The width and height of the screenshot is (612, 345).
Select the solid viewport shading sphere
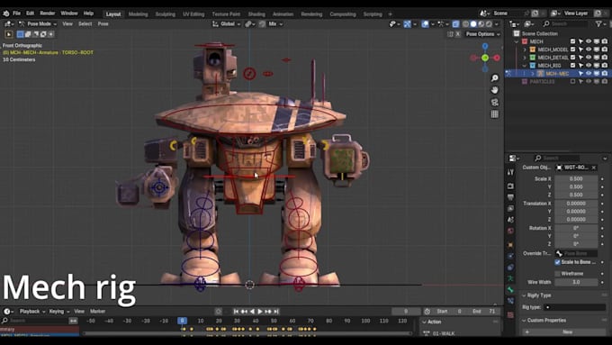click(x=473, y=24)
